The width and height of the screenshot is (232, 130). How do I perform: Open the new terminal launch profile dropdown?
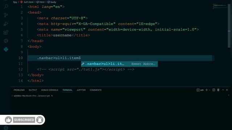[x=210, y=90]
